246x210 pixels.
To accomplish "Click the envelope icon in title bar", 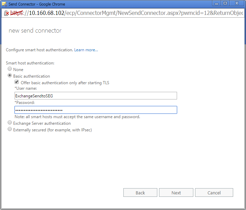I will click(x=5, y=4).
